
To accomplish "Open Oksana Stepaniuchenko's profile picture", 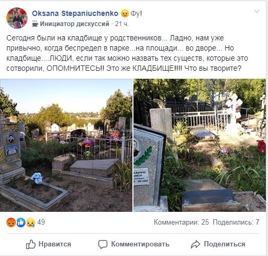I will [x=17, y=18].
